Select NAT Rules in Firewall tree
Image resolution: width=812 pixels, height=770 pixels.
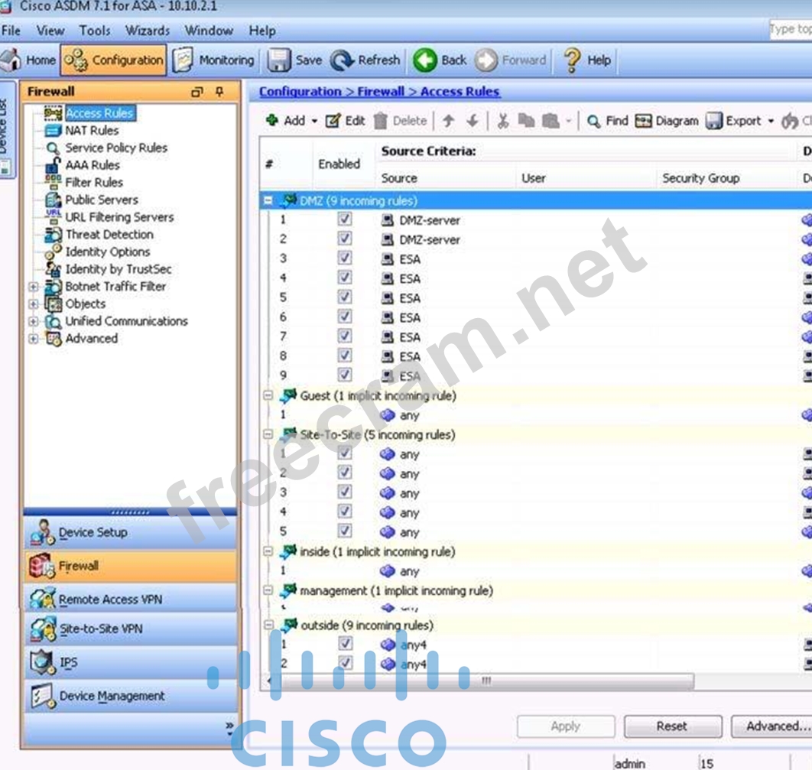pyautogui.click(x=91, y=131)
